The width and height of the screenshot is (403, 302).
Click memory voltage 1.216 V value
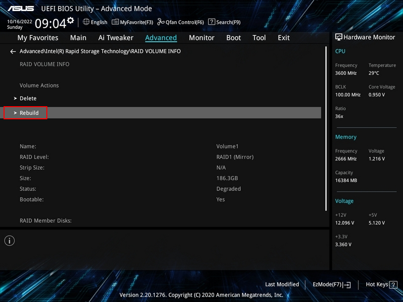[376, 159]
